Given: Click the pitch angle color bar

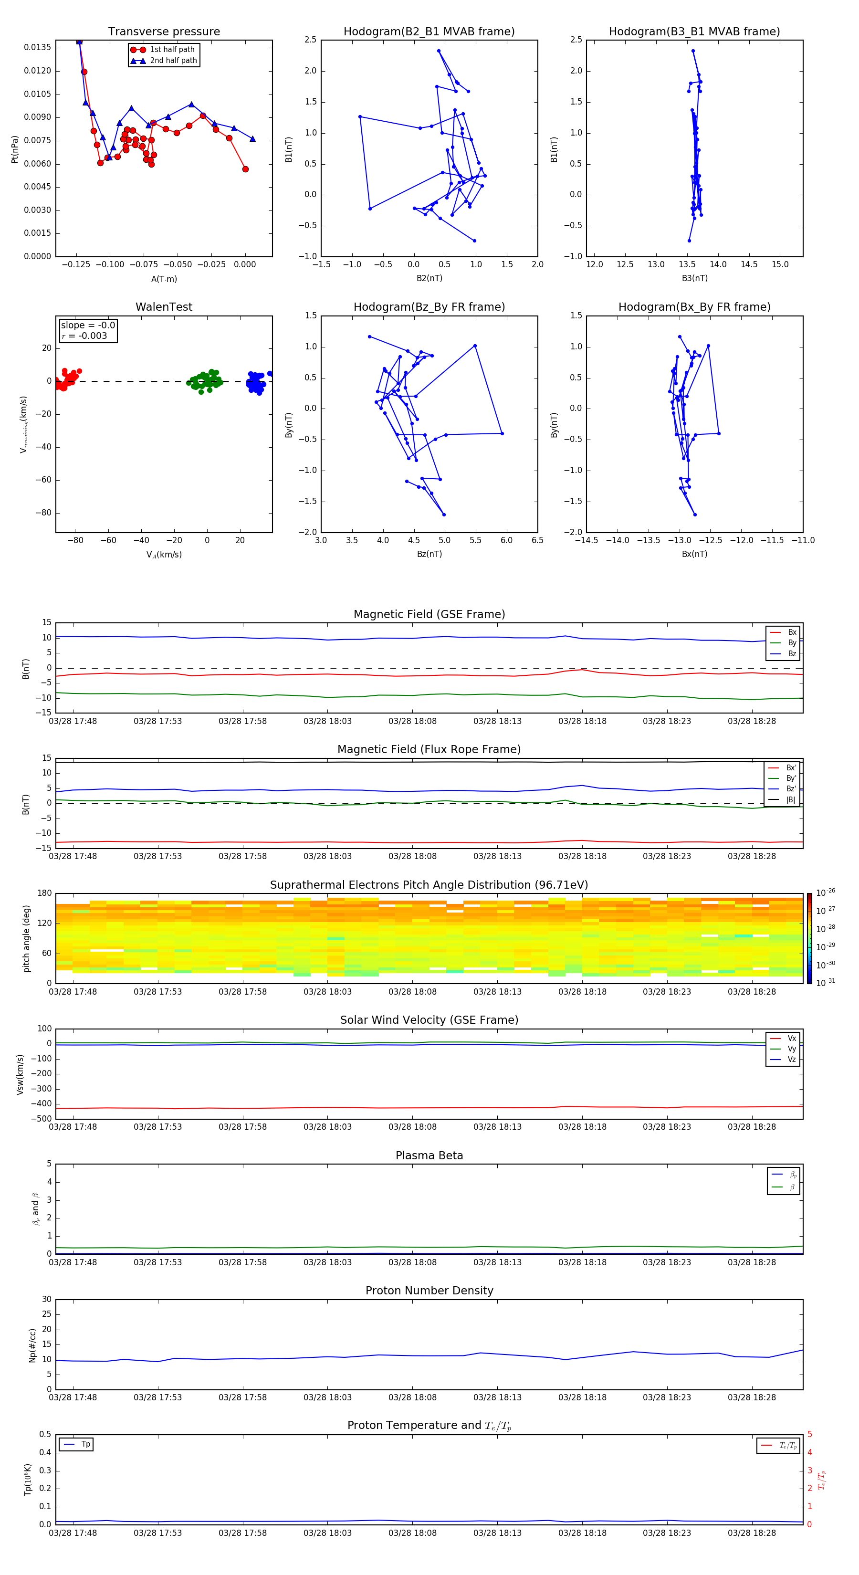Looking at the screenshot, I should tap(809, 938).
